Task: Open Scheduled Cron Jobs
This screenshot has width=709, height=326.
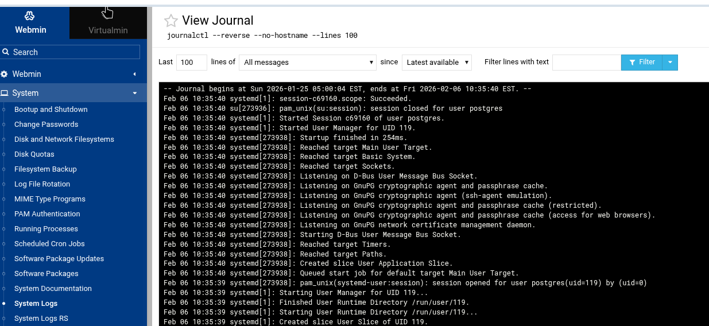Action: (x=49, y=243)
